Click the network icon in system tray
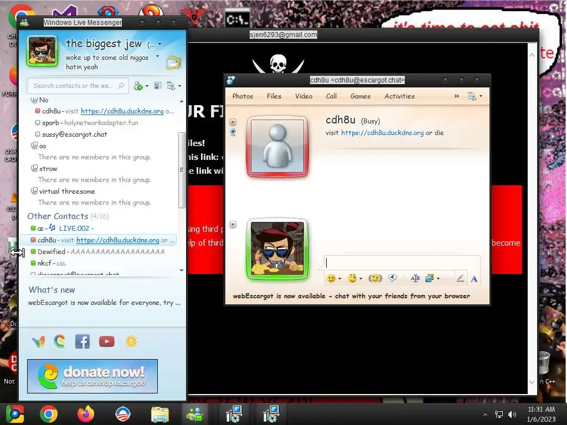The image size is (567, 425). tap(499, 414)
